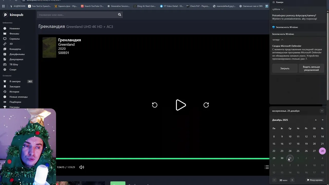
Task: Click Видеть меньше уведомлений button
Action: [311, 68]
